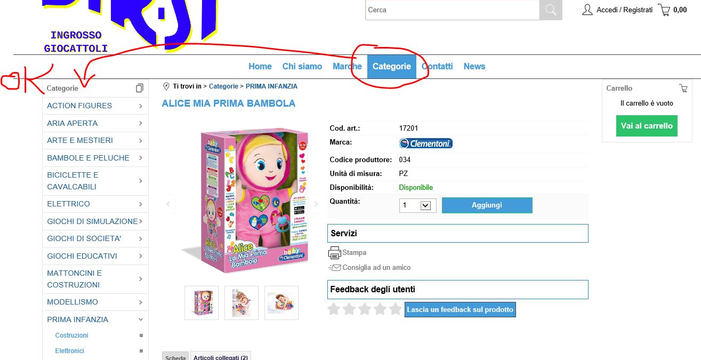Open the Chi siamo menu item
The width and height of the screenshot is (701, 360).
[302, 67]
